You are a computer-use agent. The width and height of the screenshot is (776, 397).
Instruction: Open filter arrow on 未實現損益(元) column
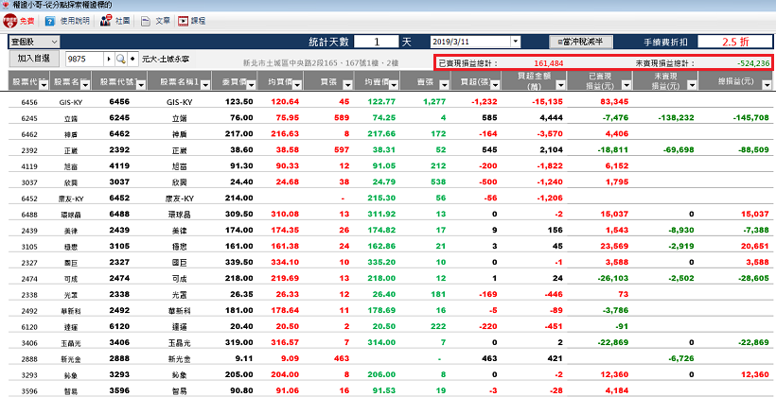tap(691, 86)
